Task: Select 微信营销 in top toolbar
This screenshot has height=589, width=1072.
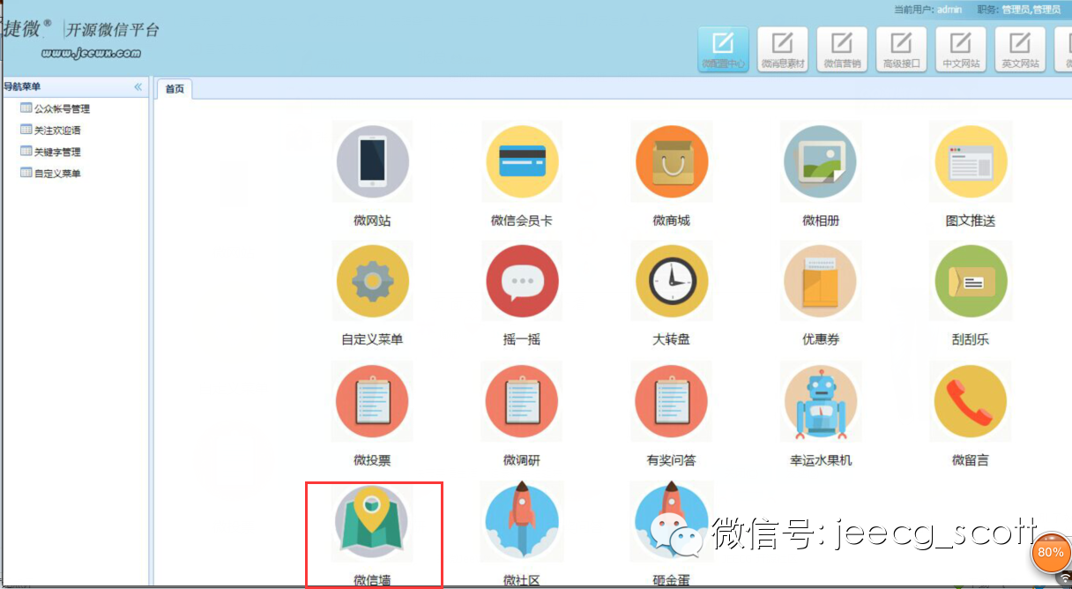Action: coord(842,49)
